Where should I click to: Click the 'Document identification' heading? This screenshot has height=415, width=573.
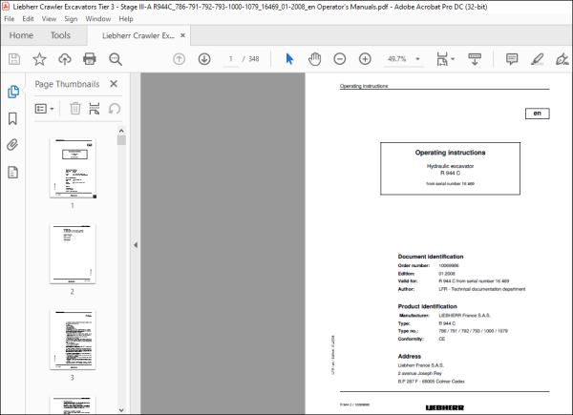click(431, 257)
